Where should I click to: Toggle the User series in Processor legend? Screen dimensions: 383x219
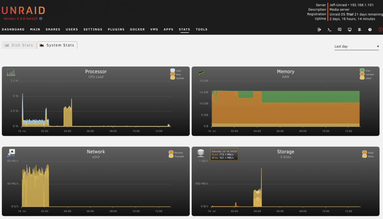[x=176, y=70]
